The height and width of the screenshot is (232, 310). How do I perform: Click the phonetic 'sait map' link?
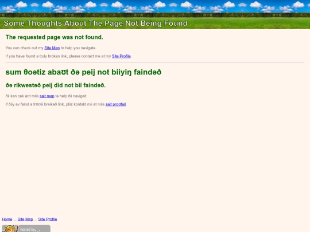point(47,96)
